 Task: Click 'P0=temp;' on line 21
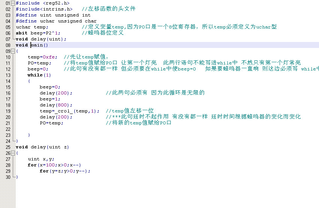pos(51,123)
